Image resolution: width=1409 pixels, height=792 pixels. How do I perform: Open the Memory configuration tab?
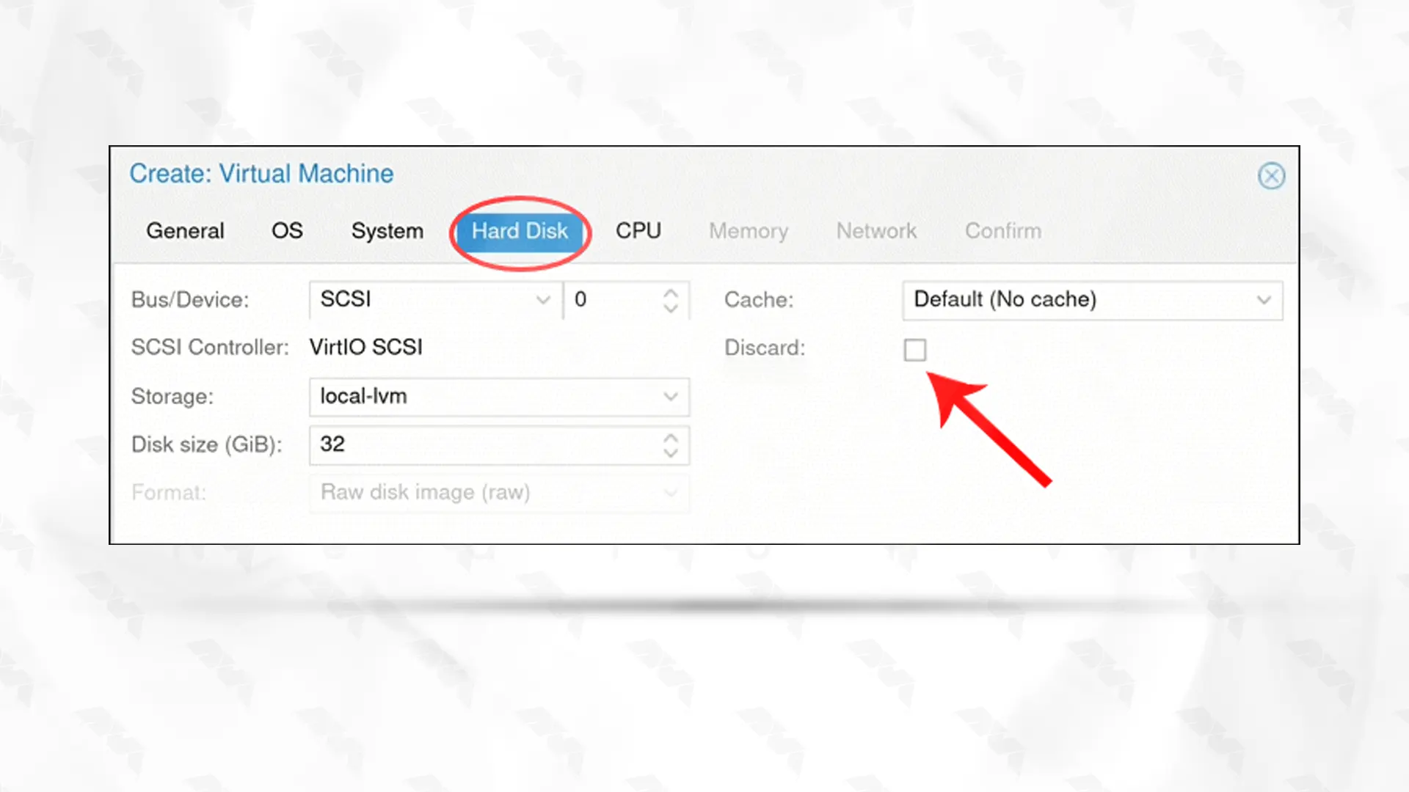748,231
